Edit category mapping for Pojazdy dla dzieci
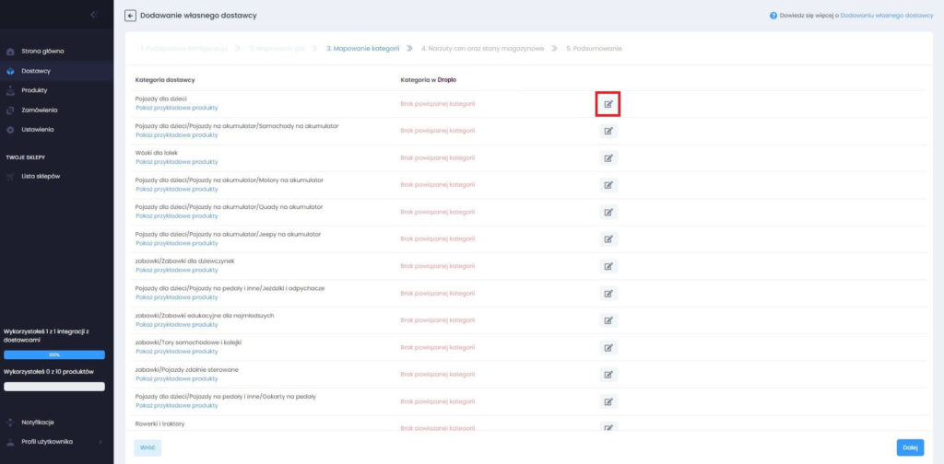The image size is (944, 464). coord(608,104)
